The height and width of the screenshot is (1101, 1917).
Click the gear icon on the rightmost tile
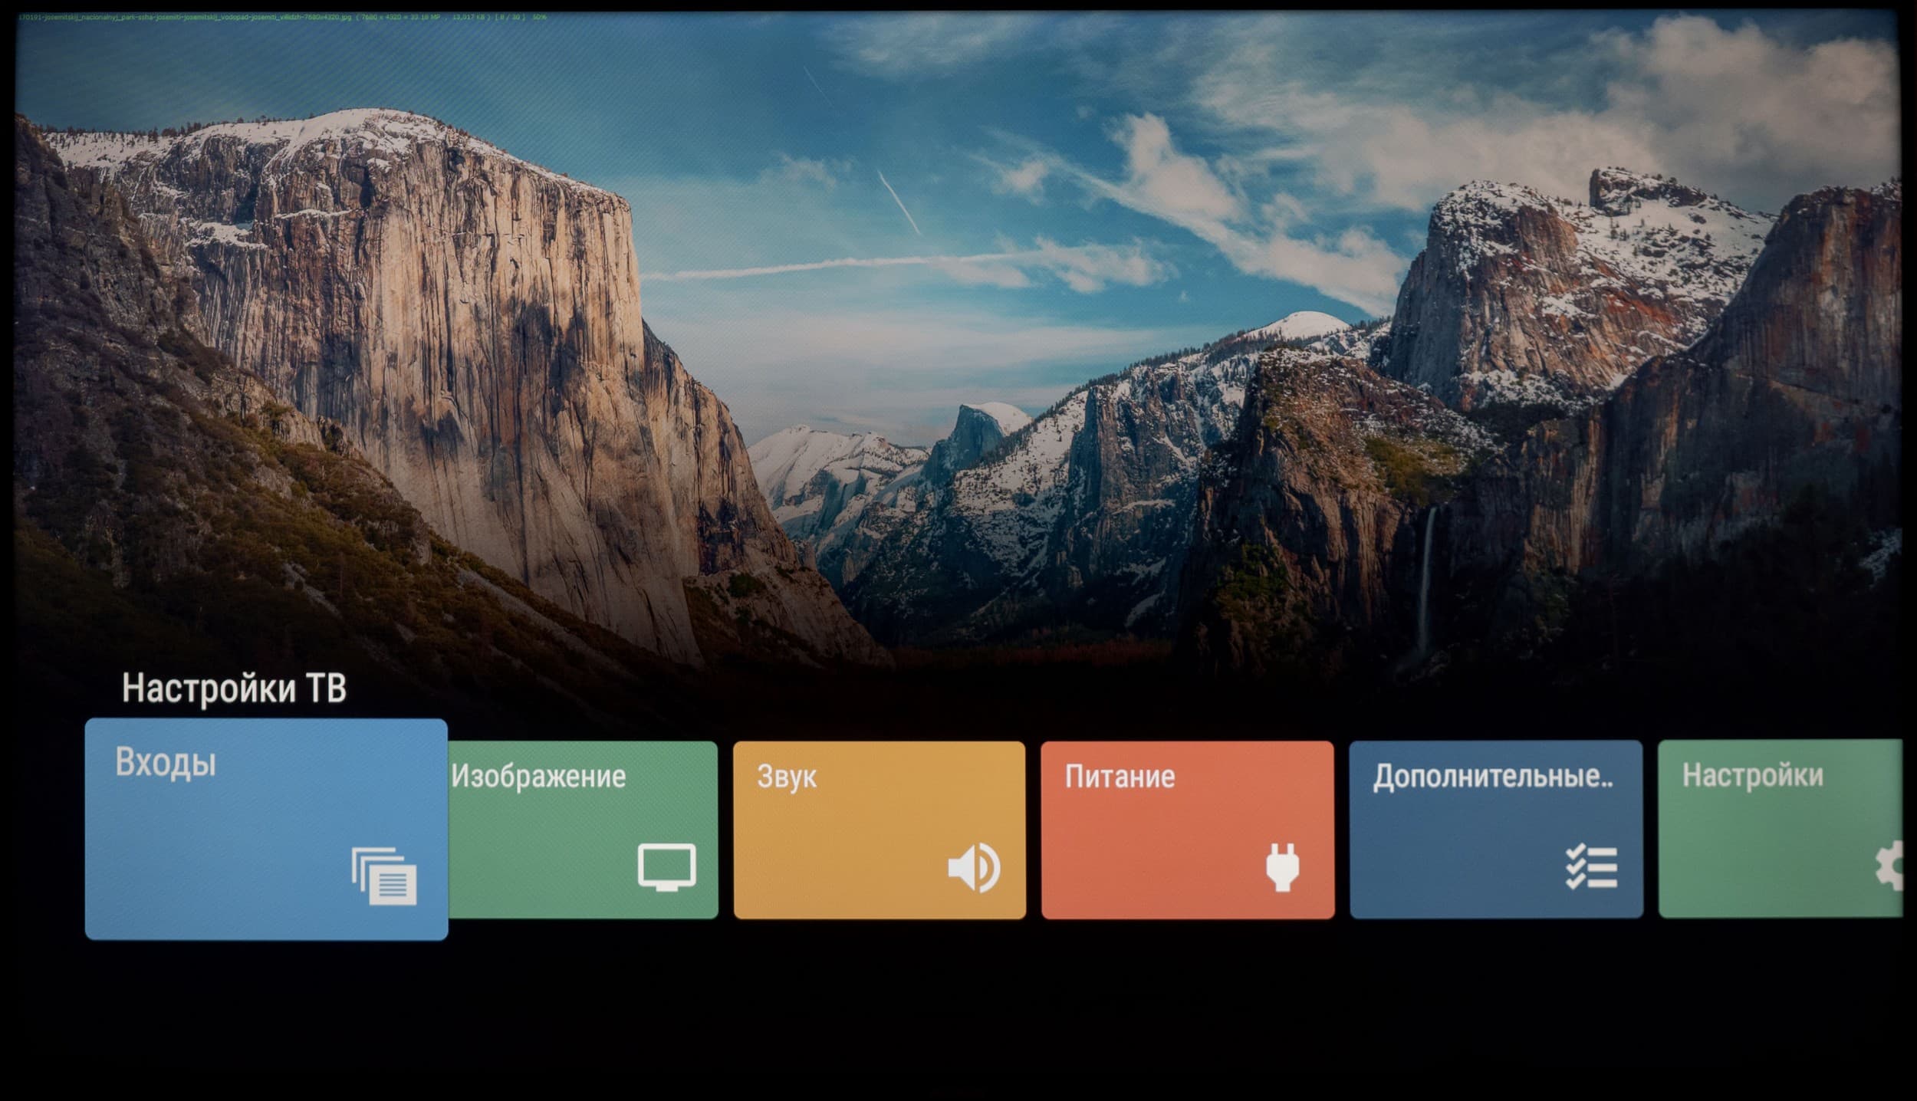tap(1890, 866)
